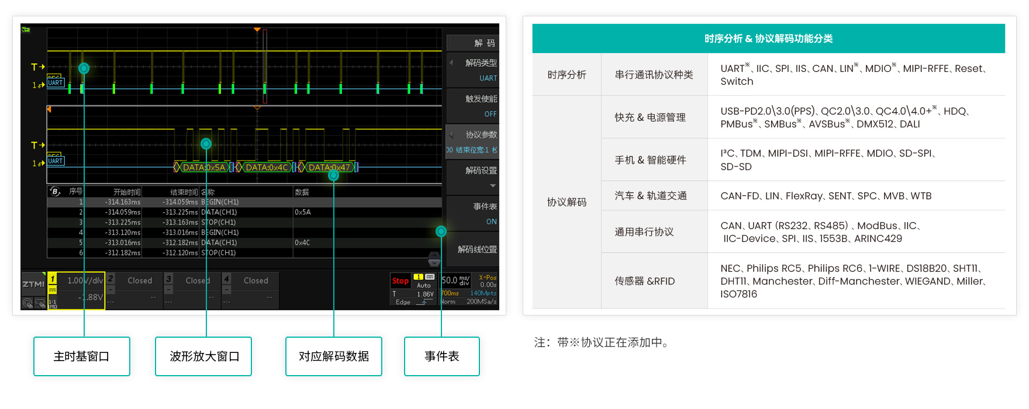Open the 解码线位置 decode line position item

coord(473,249)
